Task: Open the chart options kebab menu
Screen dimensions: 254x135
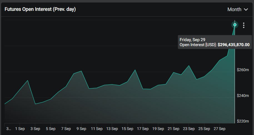Action: pos(244,25)
